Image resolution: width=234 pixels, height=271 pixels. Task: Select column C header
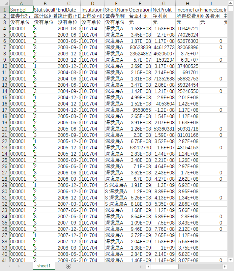69,3
